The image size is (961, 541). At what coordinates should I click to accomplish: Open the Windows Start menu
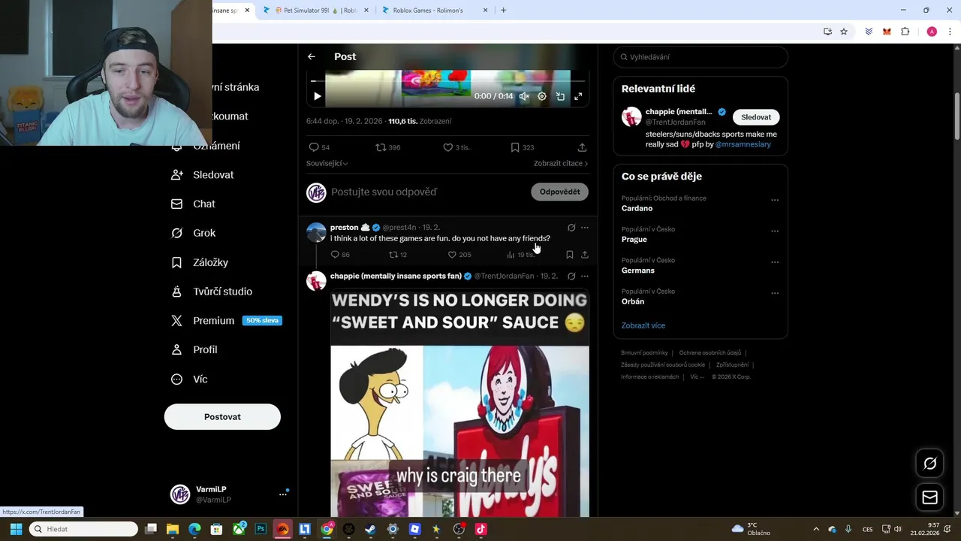[16, 529]
